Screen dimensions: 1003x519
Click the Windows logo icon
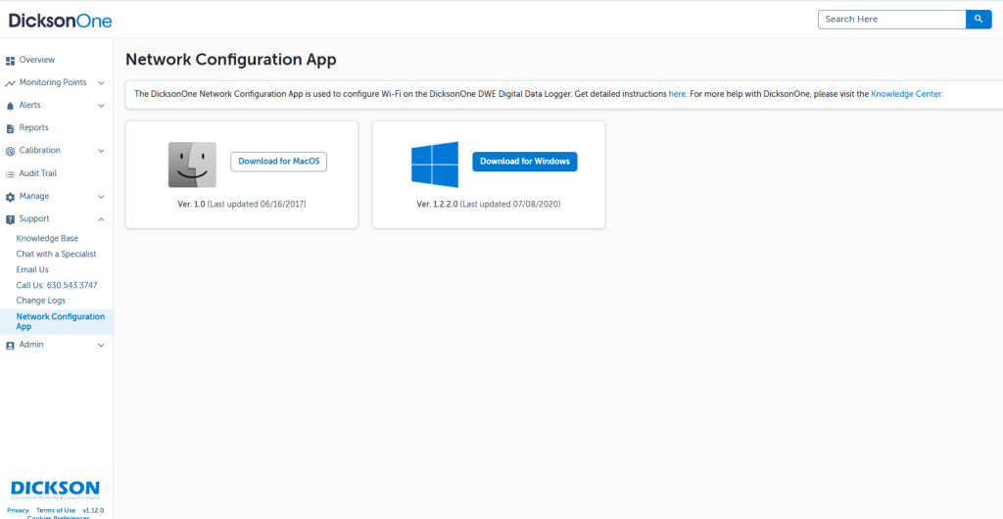pyautogui.click(x=435, y=165)
